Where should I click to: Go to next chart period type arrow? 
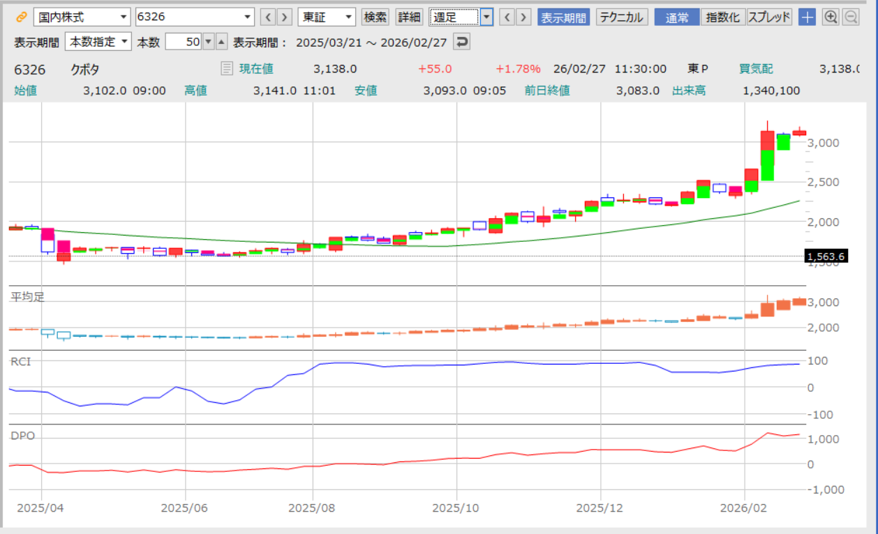point(523,17)
